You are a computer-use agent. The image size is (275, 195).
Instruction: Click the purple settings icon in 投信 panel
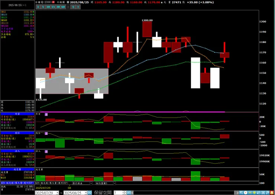coord(46,133)
